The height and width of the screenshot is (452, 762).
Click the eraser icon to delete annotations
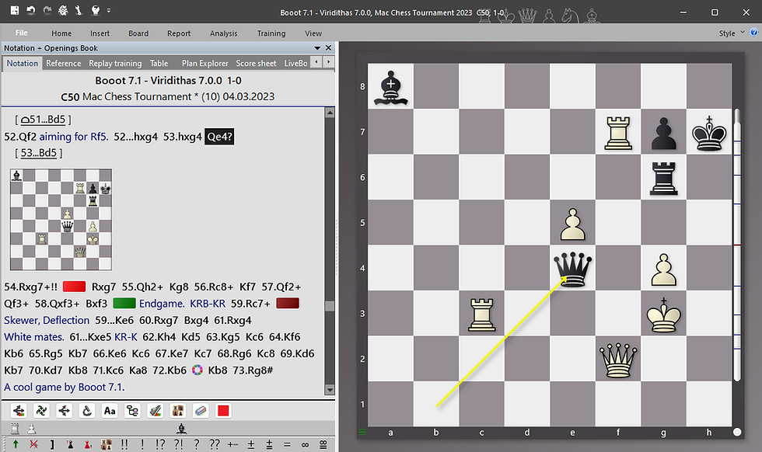[x=201, y=411]
